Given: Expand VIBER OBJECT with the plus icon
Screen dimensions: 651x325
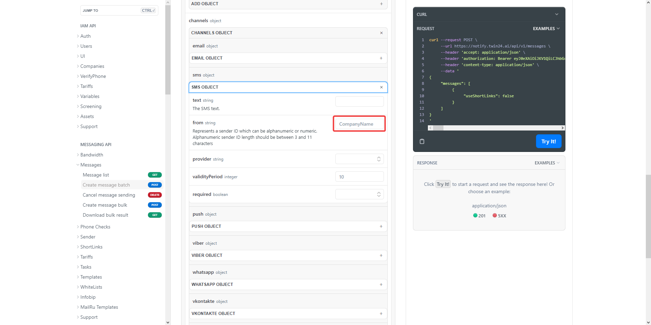Looking at the screenshot, I should tap(381, 255).
